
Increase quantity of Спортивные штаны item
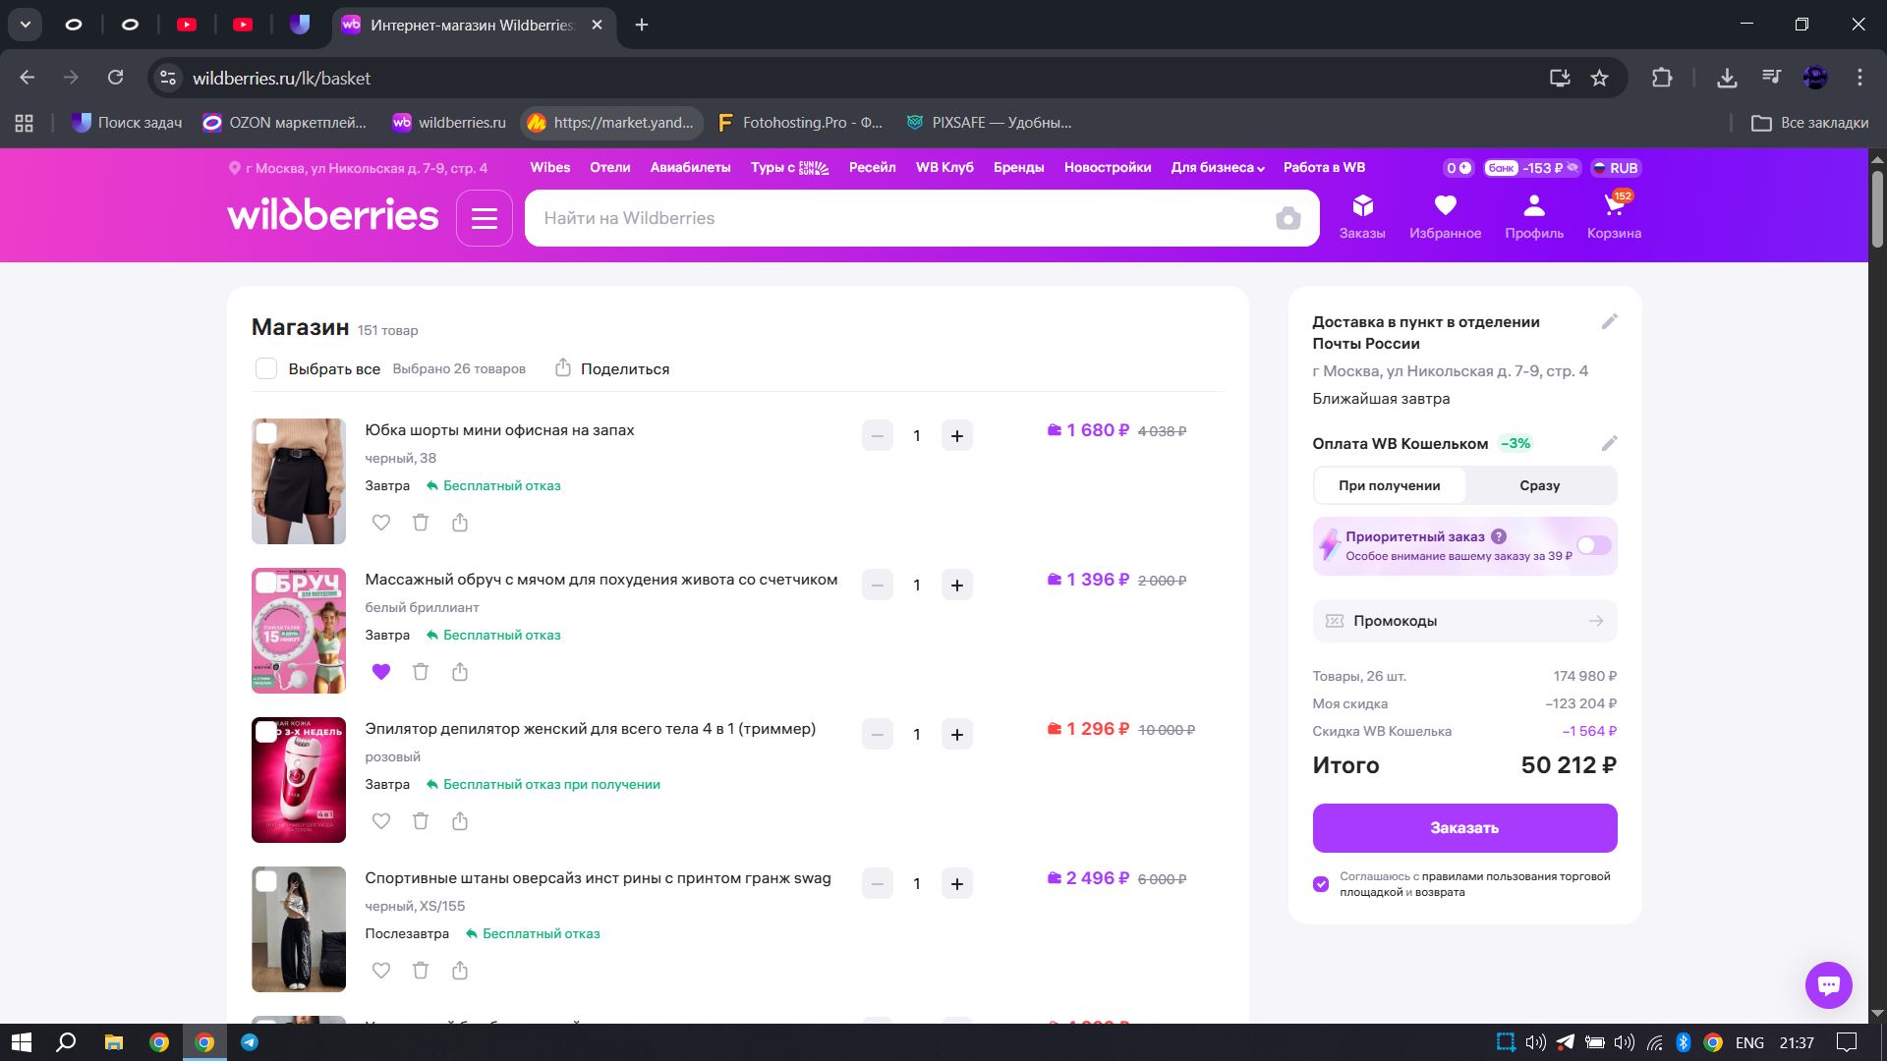click(956, 884)
